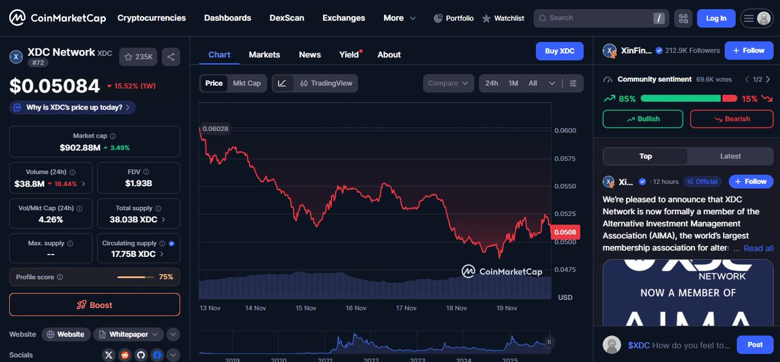Expand Total supply details chevron
This screenshot has width=780, height=362.
pos(163,219)
